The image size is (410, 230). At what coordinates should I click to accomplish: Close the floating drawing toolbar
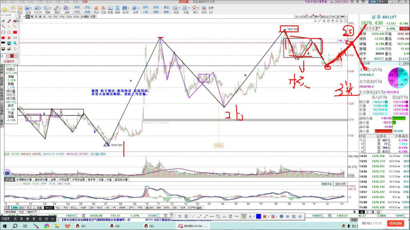coord(172,215)
